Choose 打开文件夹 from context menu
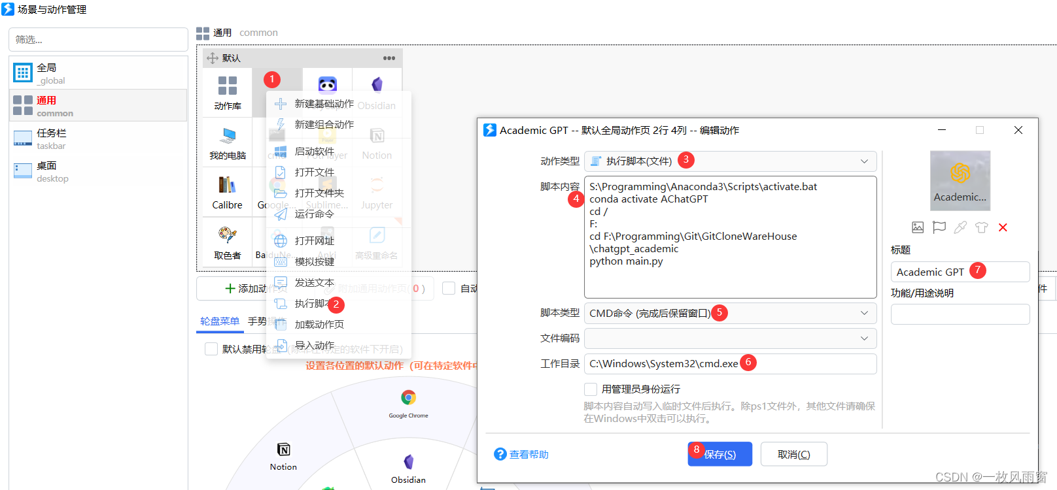The width and height of the screenshot is (1057, 490). (338, 193)
